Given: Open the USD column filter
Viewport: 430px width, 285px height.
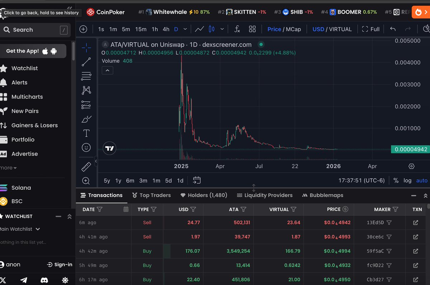Looking at the screenshot, I should click(193, 209).
